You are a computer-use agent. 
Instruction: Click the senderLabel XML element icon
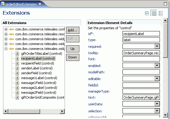point(17,68)
